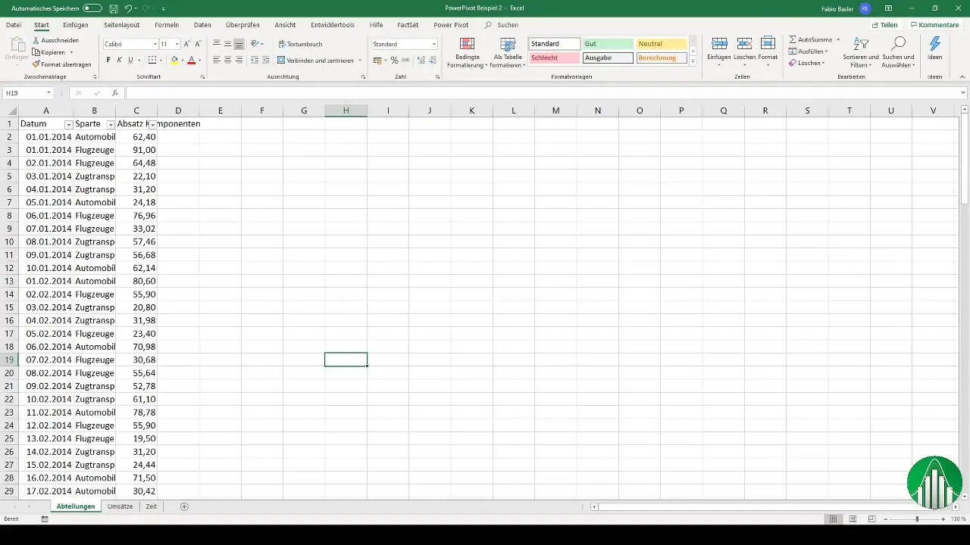Switch to page break preview in status bar
970x545 pixels.
[x=871, y=519]
